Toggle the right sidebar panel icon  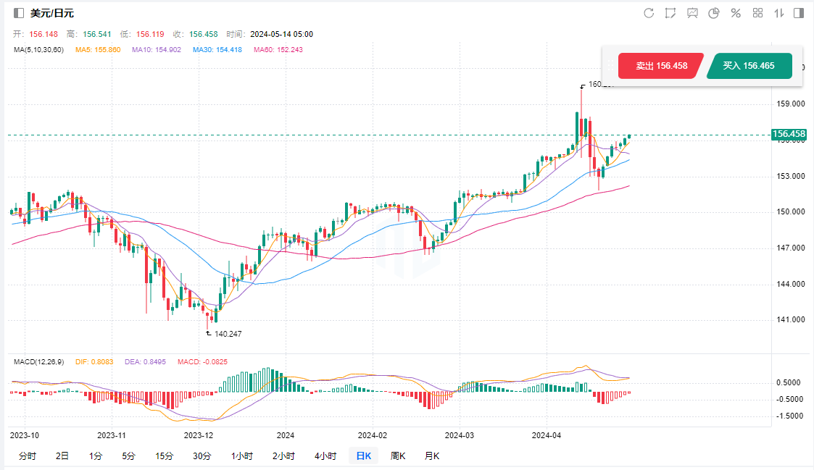pyautogui.click(x=799, y=13)
